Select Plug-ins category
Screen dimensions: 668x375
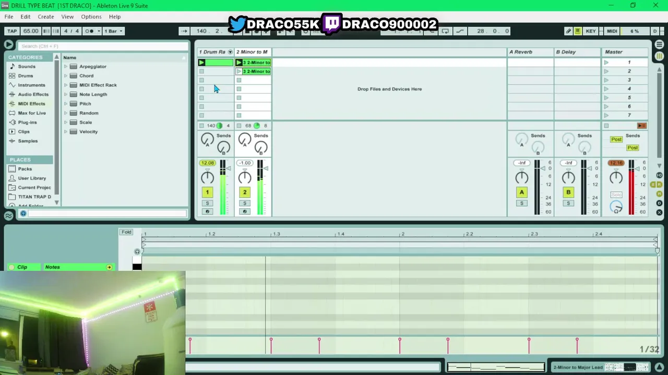pyautogui.click(x=27, y=122)
